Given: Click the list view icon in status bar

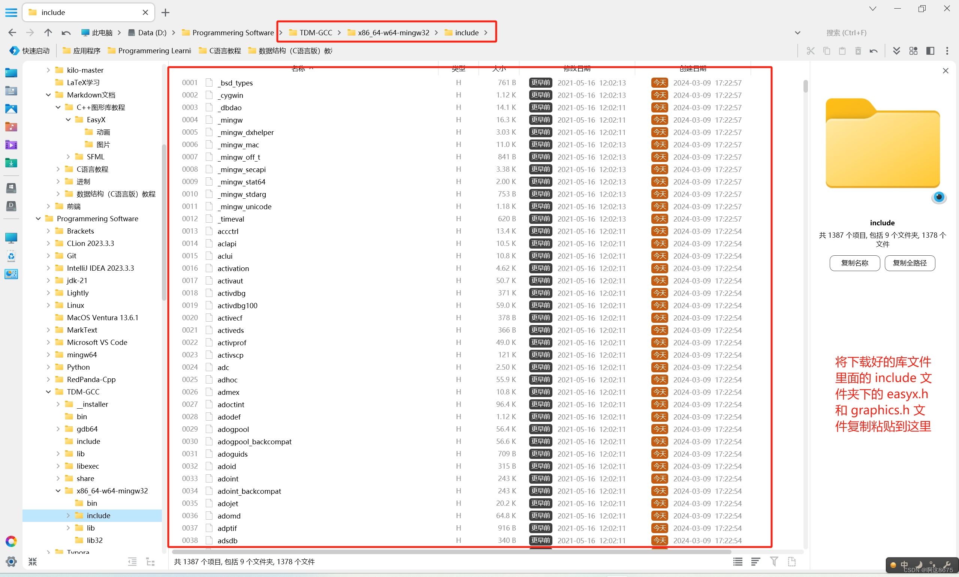Looking at the screenshot, I should click(738, 562).
